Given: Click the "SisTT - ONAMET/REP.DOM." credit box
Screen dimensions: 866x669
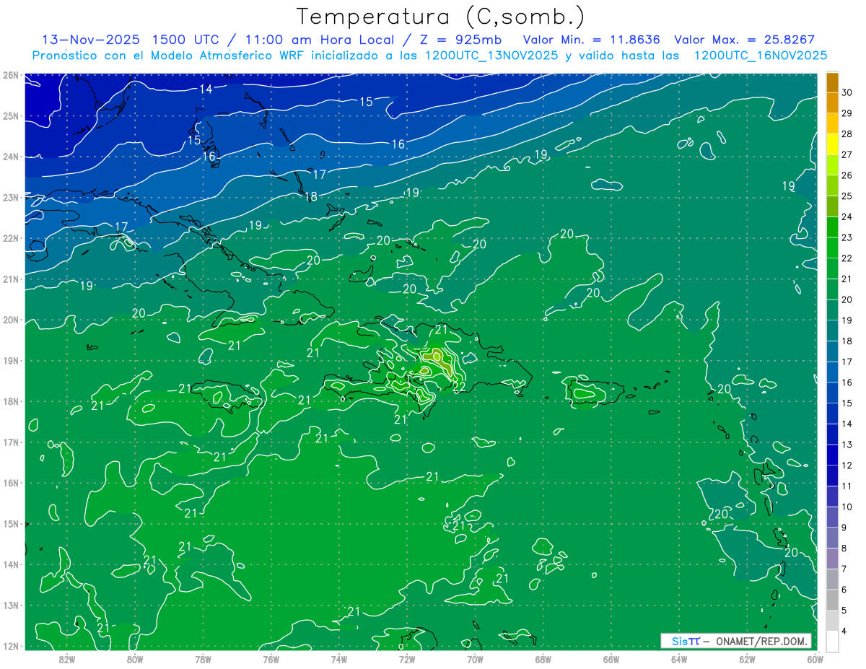Looking at the screenshot, I should point(736,641).
